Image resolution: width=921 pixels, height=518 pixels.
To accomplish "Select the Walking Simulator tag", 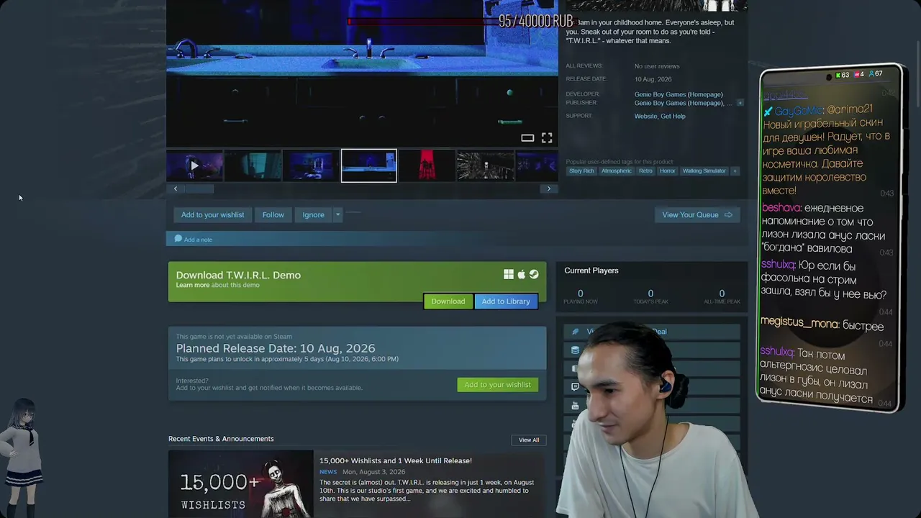I will 704,171.
